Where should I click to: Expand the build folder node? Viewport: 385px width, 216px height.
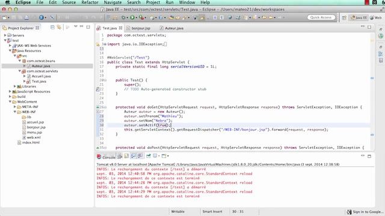point(10,97)
